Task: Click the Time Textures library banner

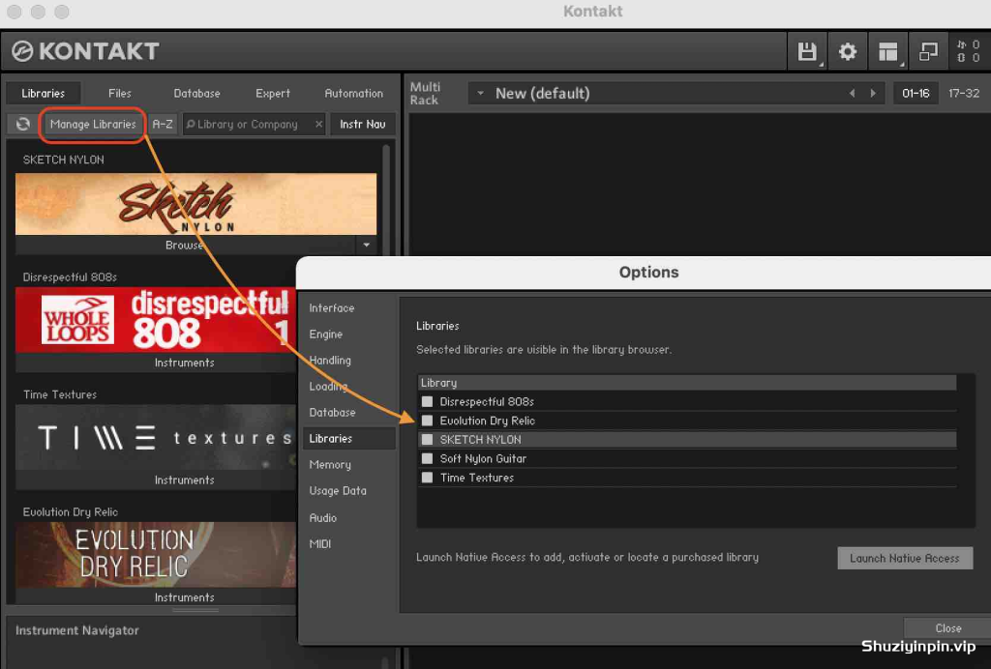Action: [x=156, y=437]
